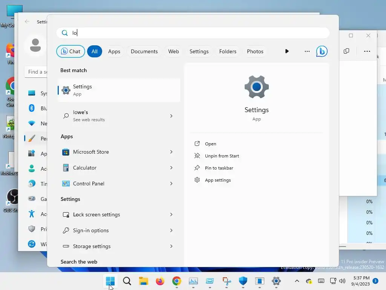Image resolution: width=386 pixels, height=290 pixels.
Task: Open Apps category in Settings sidebar
Action: click(36, 154)
